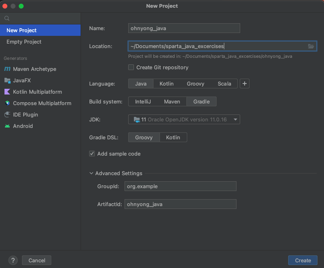Click the 'Project will be created in' hint text
This screenshot has height=268, width=324.
click(210, 56)
